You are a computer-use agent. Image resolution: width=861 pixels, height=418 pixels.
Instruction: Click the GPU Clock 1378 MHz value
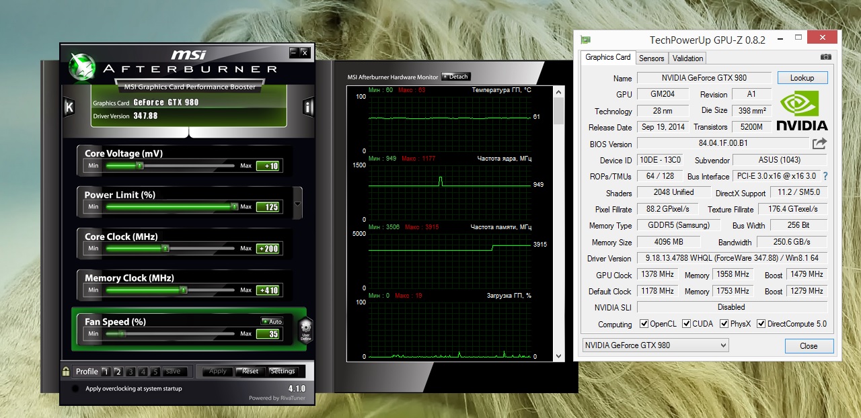coord(657,274)
